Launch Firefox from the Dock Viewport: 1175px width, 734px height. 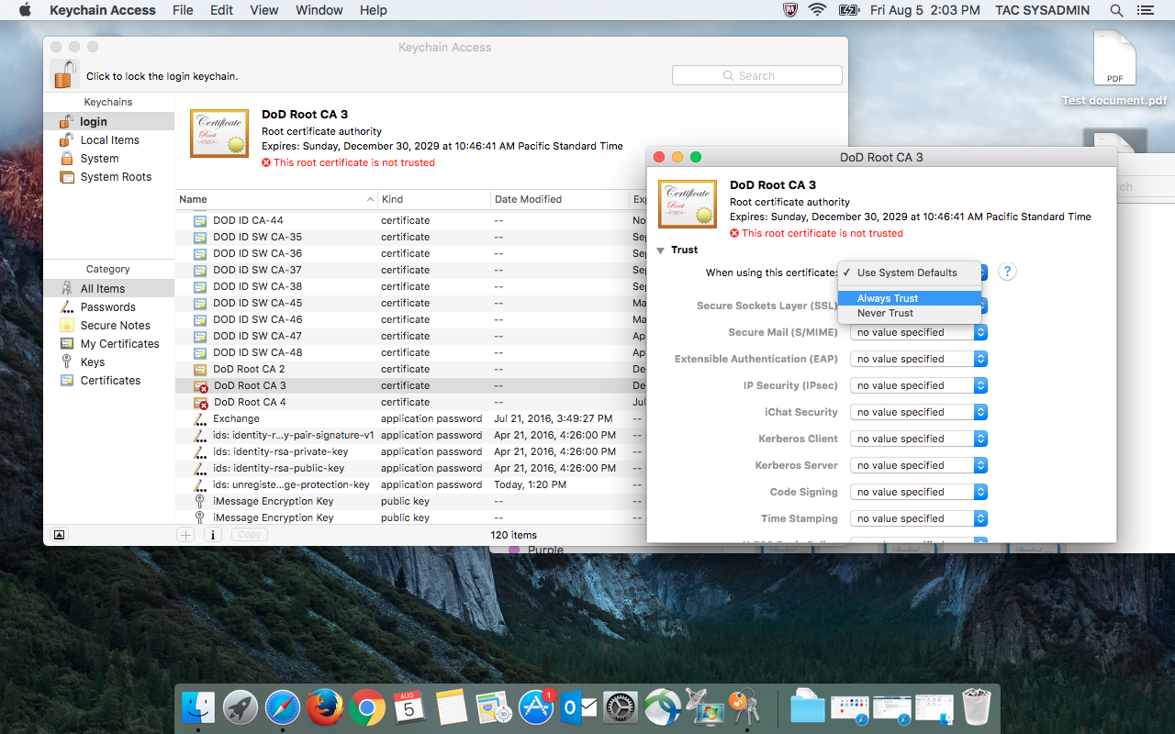coord(325,707)
